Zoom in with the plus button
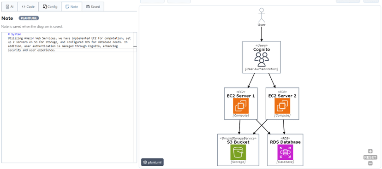This screenshot has width=382, height=169. click(x=370, y=151)
